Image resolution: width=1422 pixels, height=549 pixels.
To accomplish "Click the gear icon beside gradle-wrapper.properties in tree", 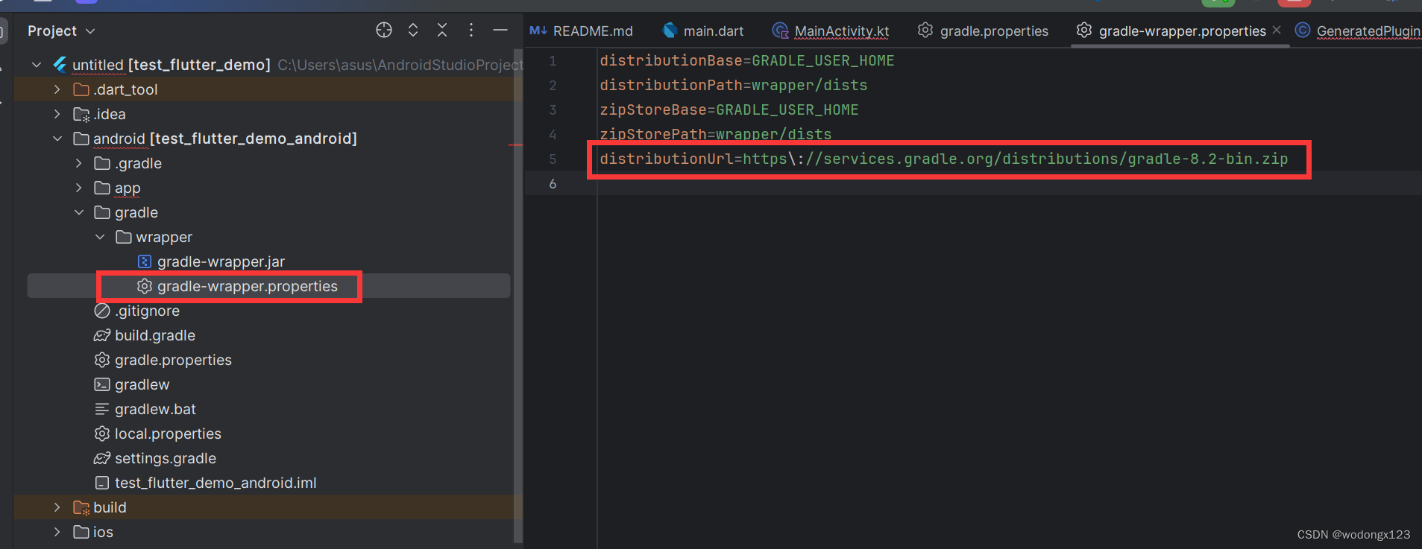I will point(145,286).
